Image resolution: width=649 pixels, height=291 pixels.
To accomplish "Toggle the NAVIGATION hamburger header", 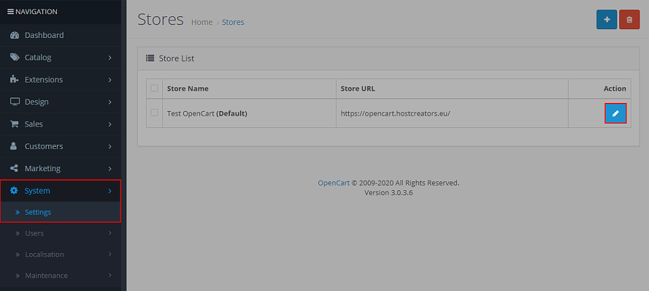I will coord(32,12).
